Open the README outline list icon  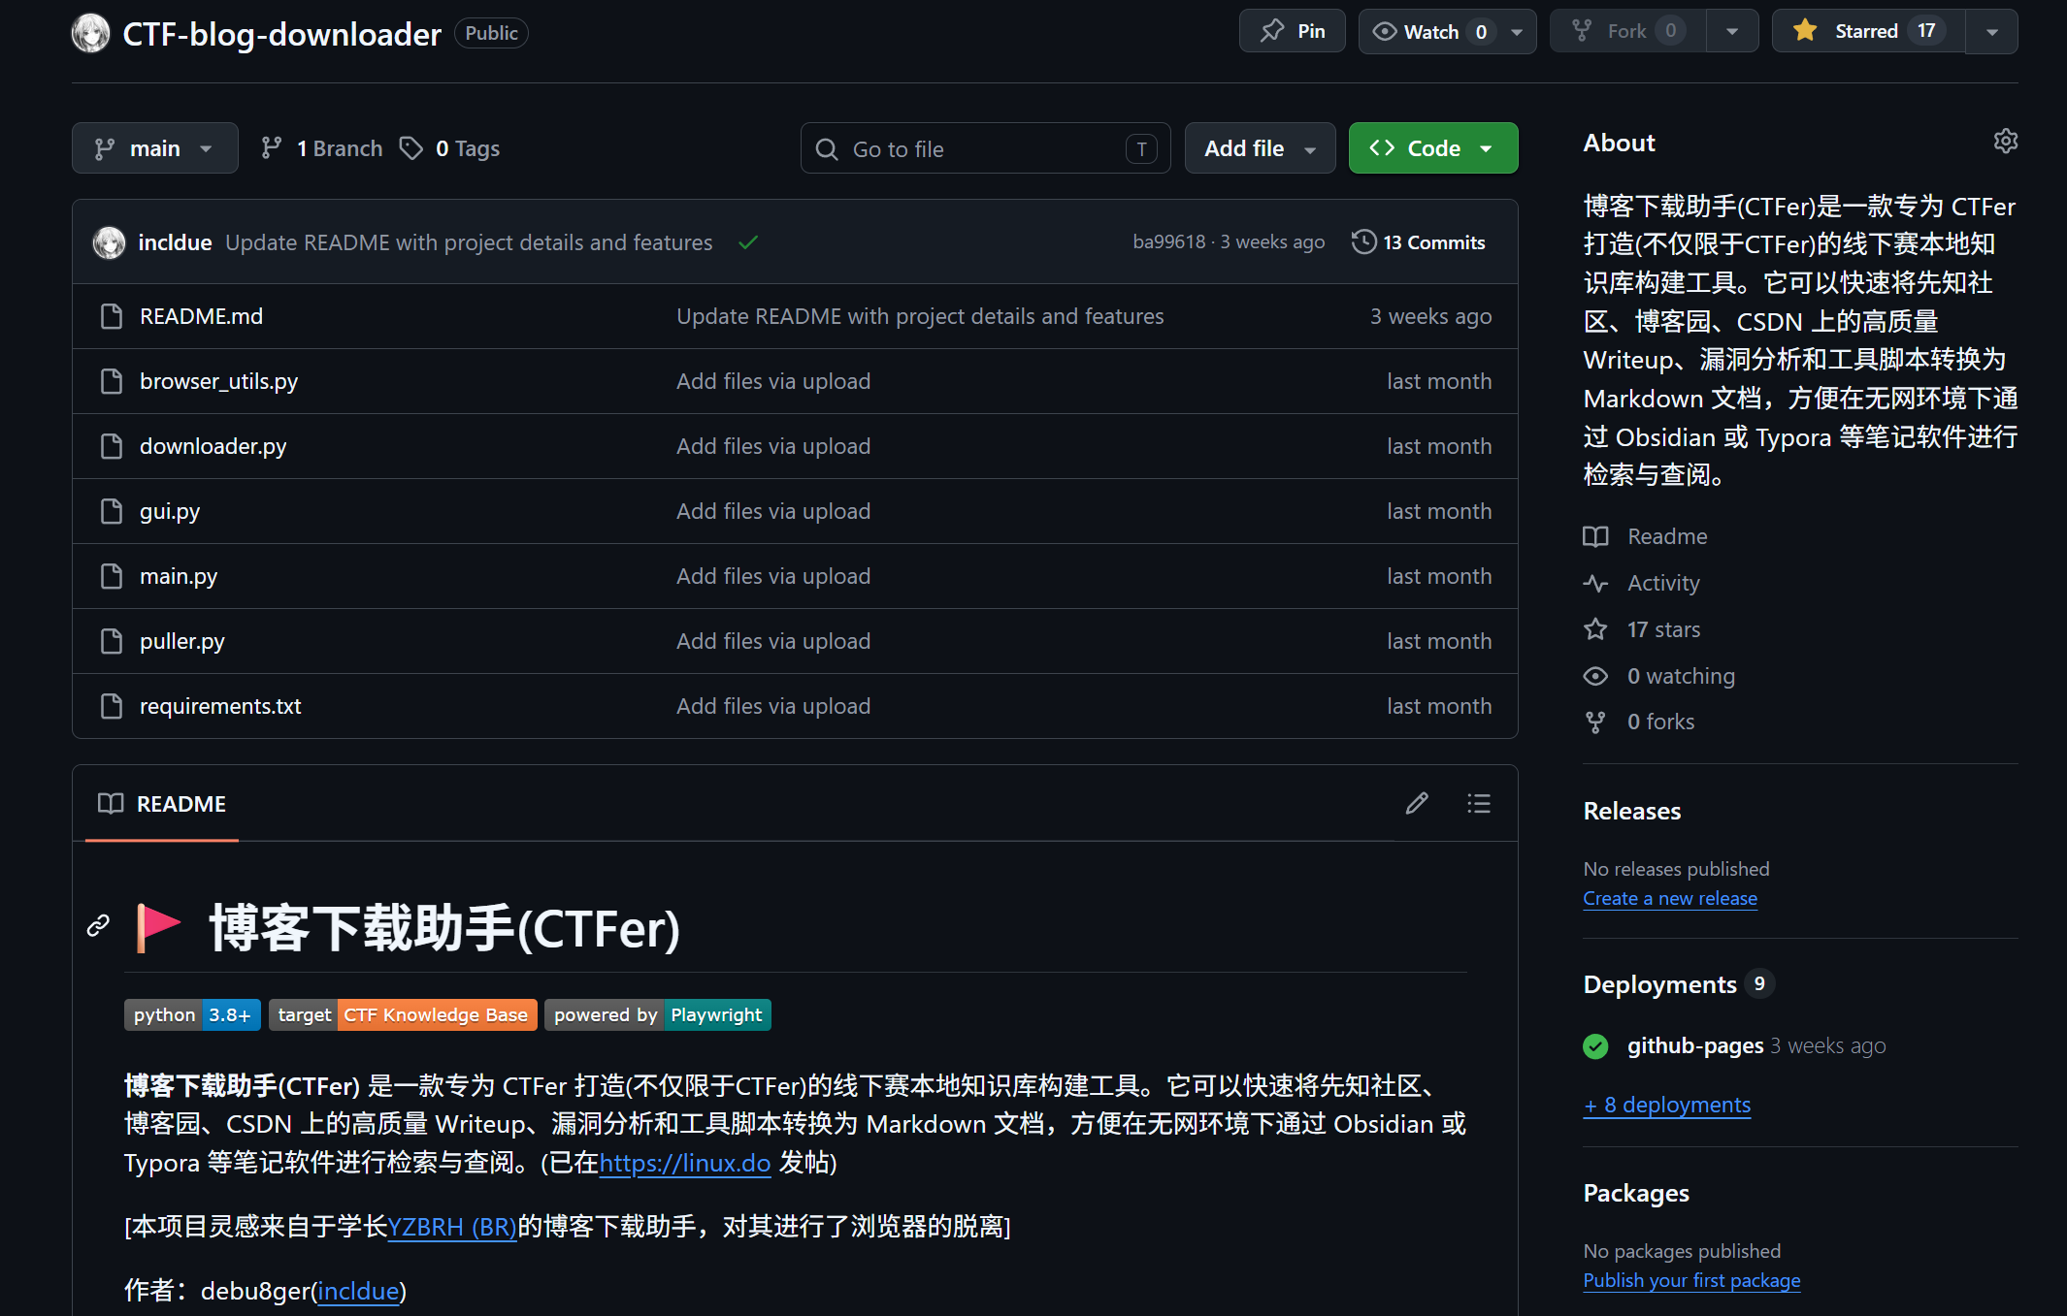(x=1478, y=803)
